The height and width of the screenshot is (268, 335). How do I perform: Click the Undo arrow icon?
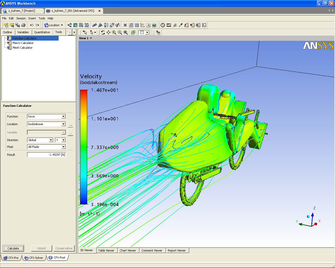pos(32,25)
